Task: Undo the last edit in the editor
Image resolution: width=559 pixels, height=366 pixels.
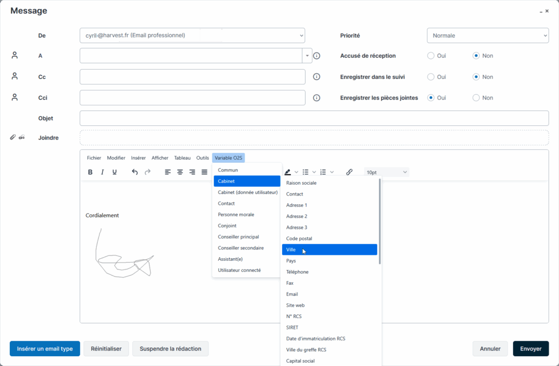Action: (x=135, y=172)
